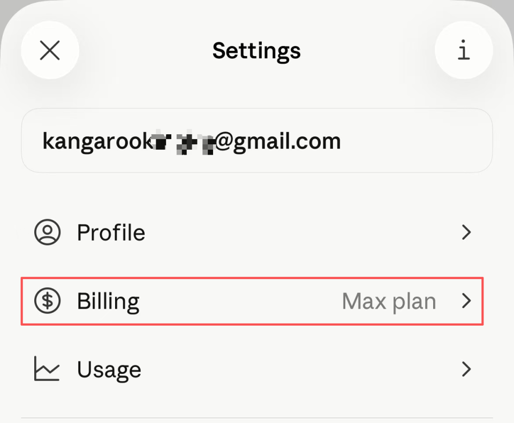514x423 pixels.
Task: Click the "kangarook" text in email
Action: 96,141
